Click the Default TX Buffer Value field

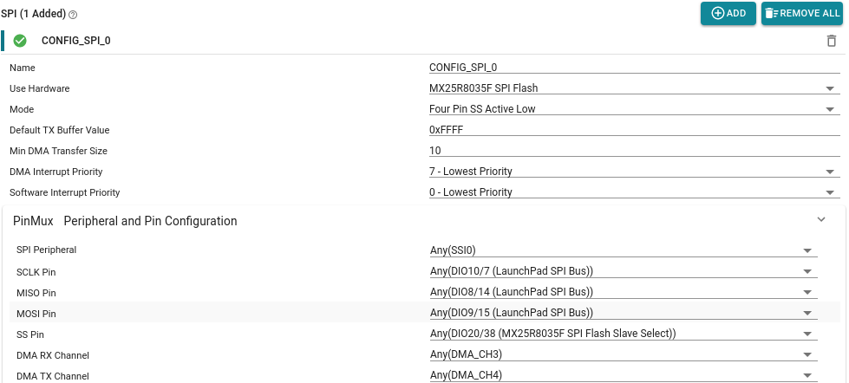634,130
